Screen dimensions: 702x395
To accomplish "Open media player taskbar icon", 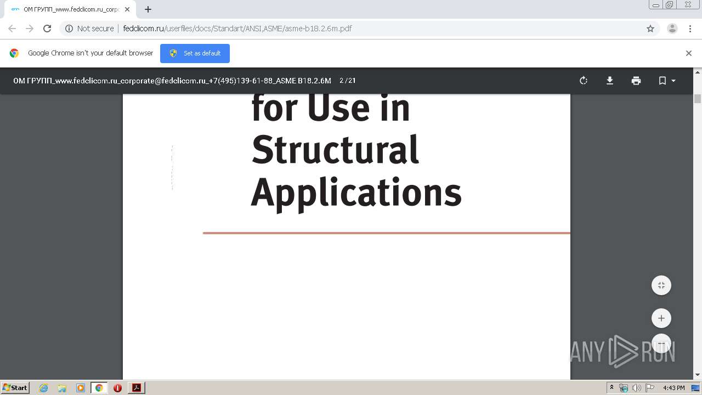I will [81, 388].
